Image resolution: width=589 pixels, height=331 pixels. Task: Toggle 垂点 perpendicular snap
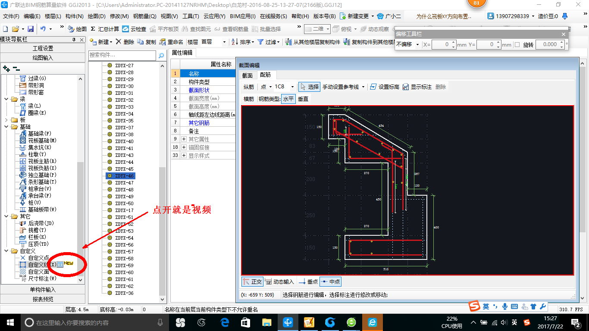308,281
